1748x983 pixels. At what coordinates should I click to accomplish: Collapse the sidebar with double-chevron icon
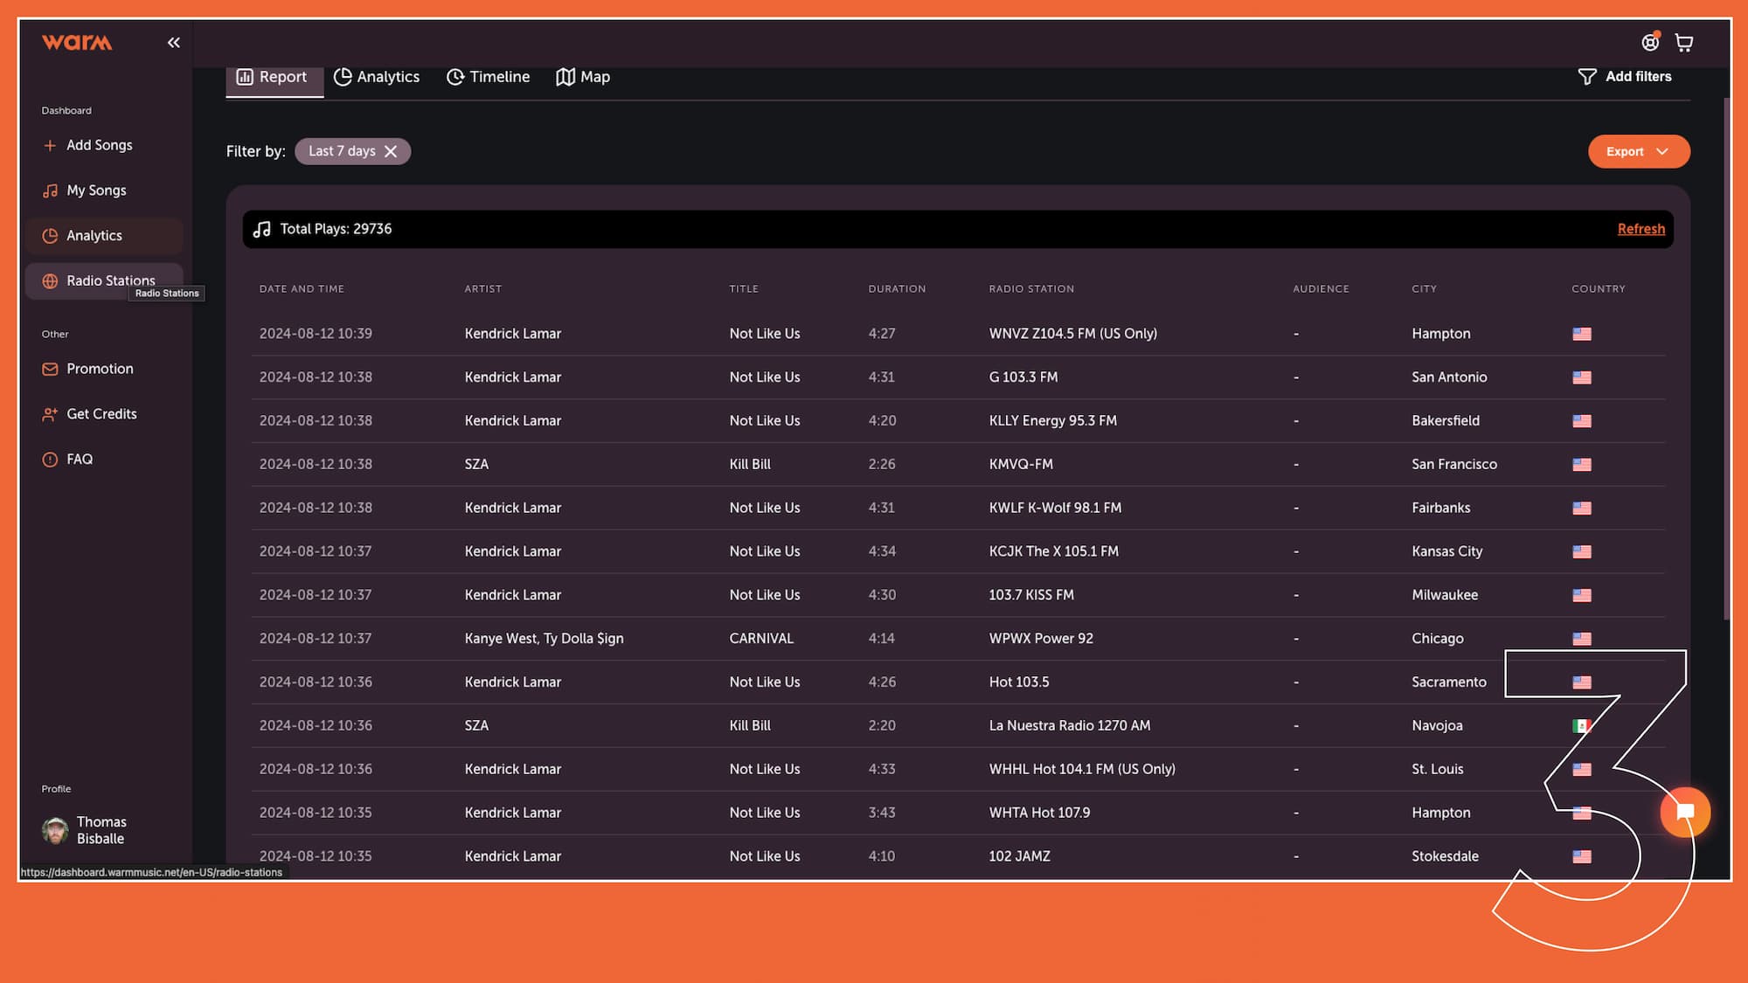174,42
